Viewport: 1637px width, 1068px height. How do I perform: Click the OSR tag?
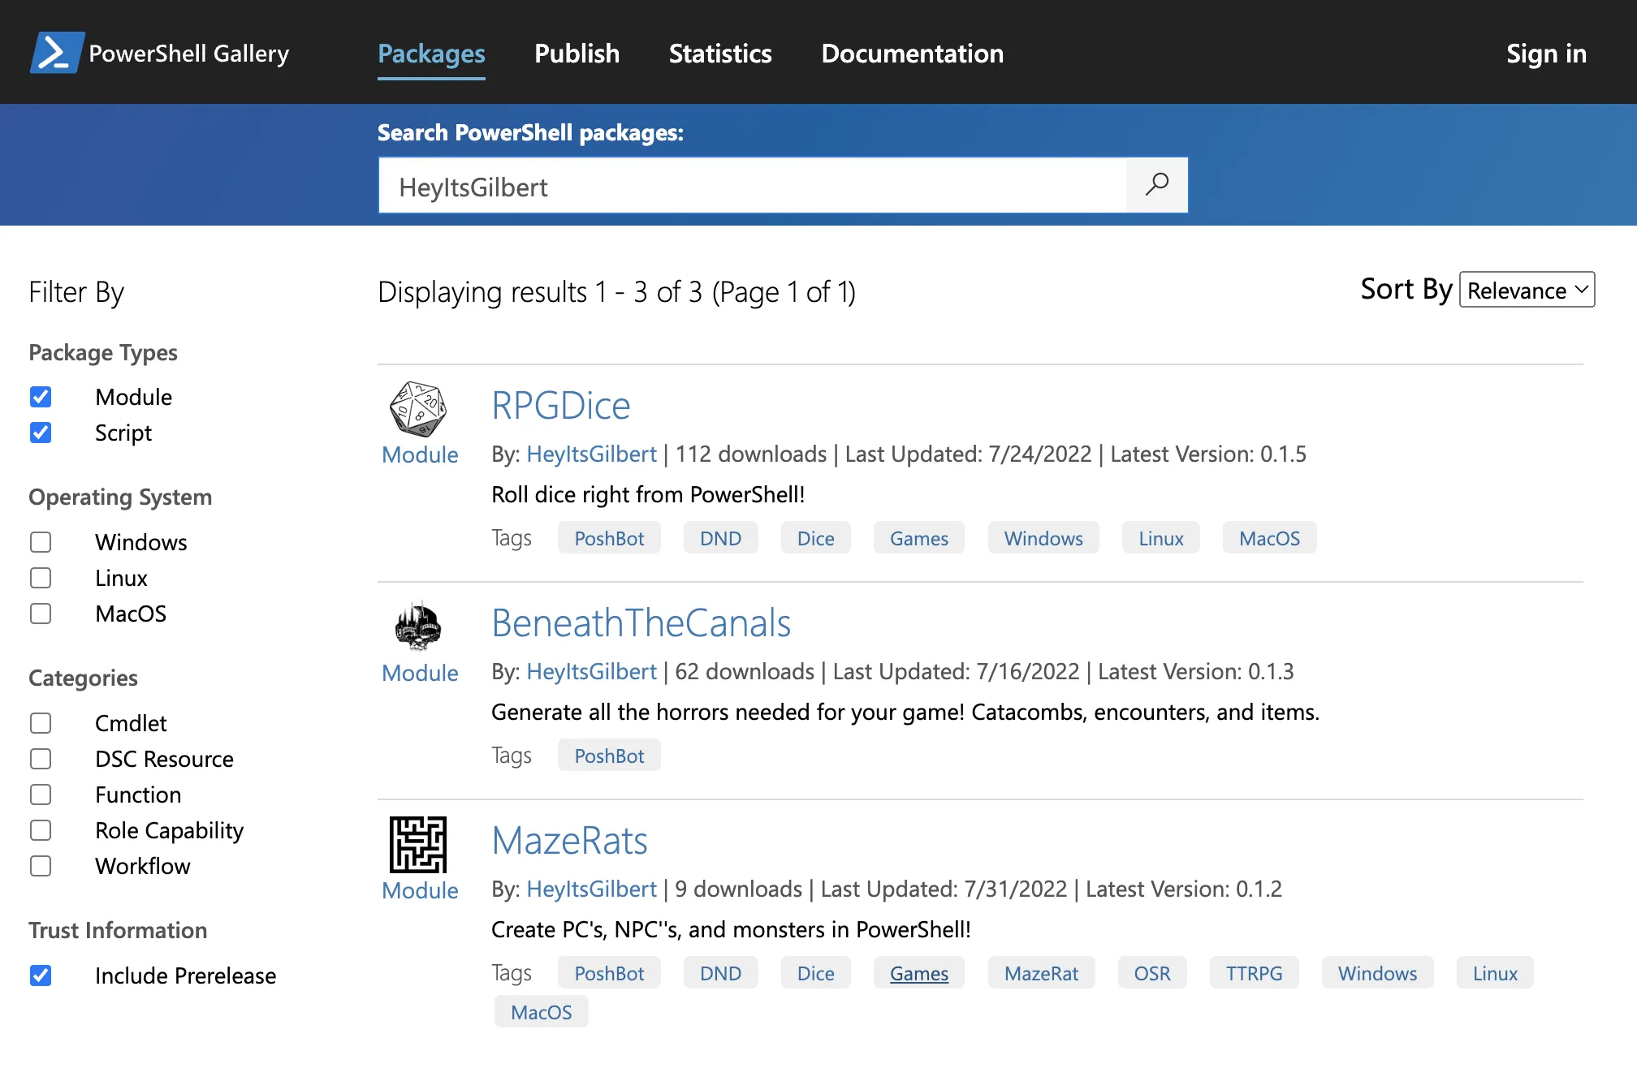coord(1151,973)
